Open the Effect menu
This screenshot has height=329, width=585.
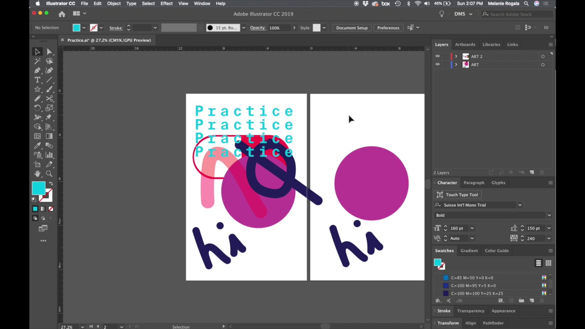166,4
